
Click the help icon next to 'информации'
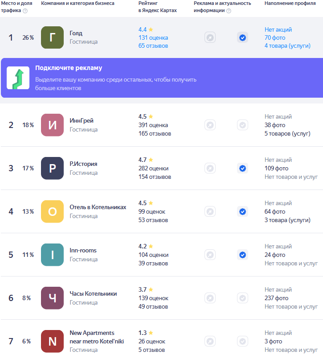[229, 11]
